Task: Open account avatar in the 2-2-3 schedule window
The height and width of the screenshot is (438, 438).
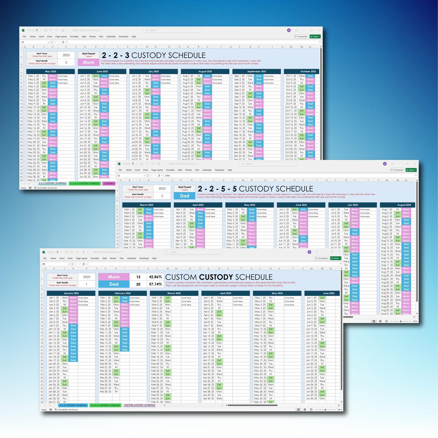Action: pos(289,30)
